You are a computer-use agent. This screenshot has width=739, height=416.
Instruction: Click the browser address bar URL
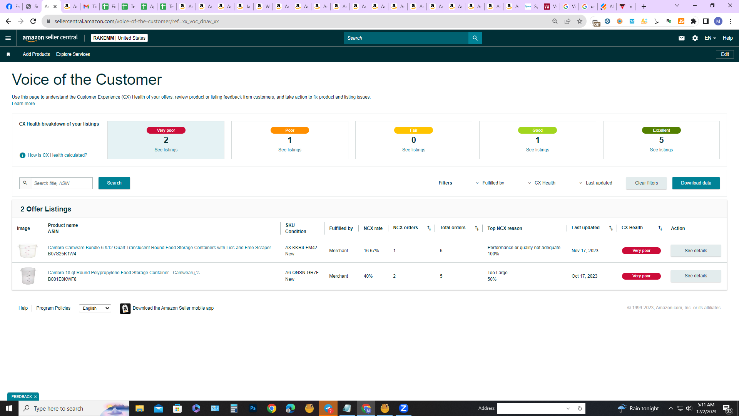pos(137,21)
